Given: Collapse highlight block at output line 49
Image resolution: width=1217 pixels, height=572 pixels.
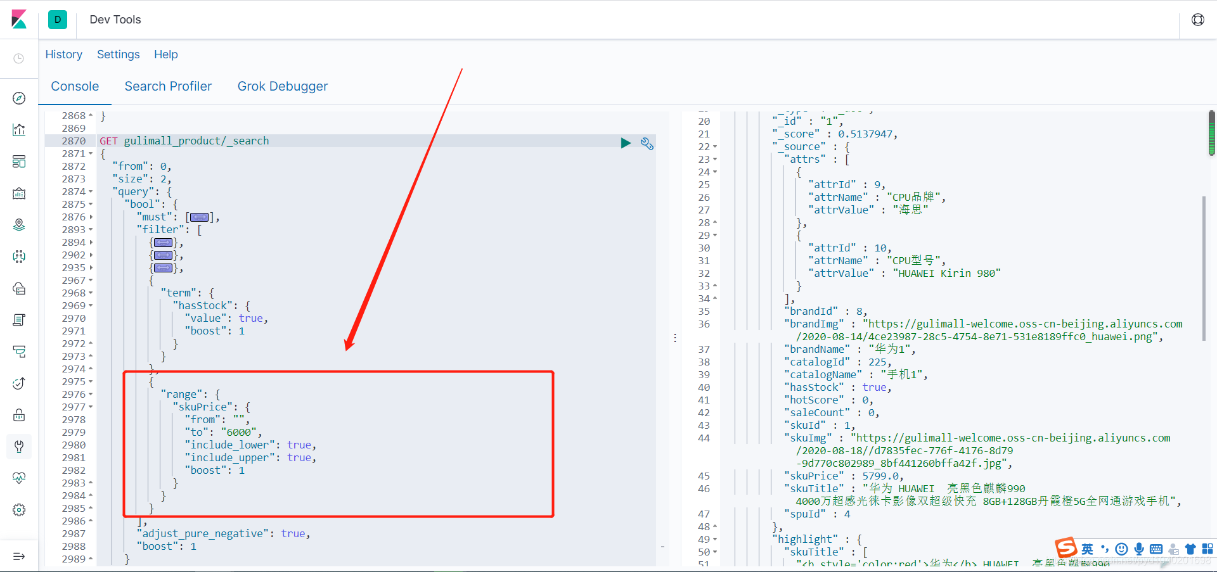Looking at the screenshot, I should tap(715, 540).
